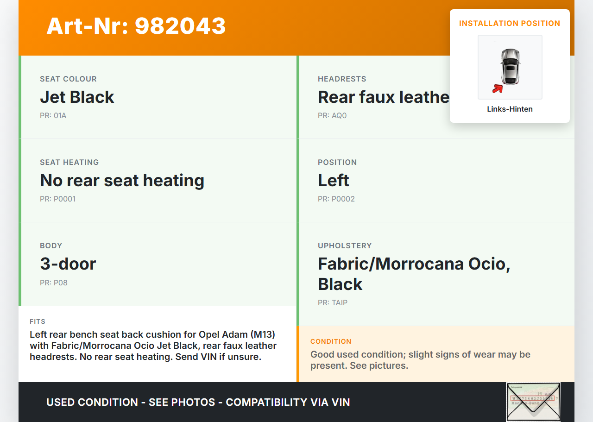Click the Jet Black seat colour value

pyautogui.click(x=77, y=97)
